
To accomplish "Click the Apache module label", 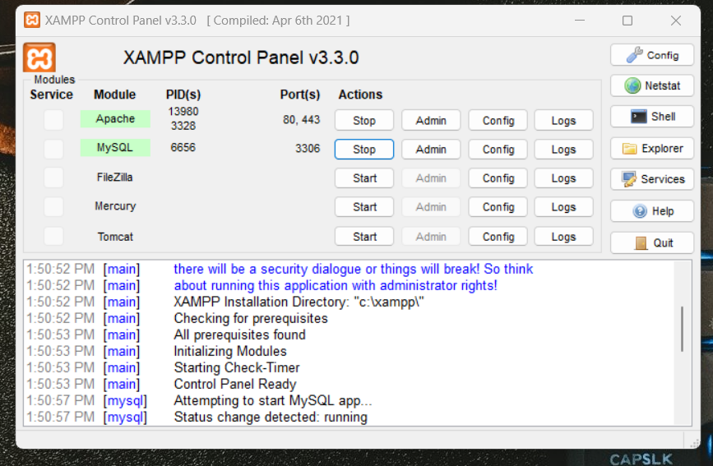I will click(115, 118).
